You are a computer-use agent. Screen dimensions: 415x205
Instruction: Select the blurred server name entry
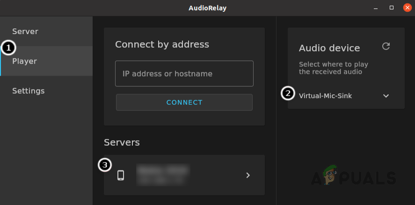(162, 174)
